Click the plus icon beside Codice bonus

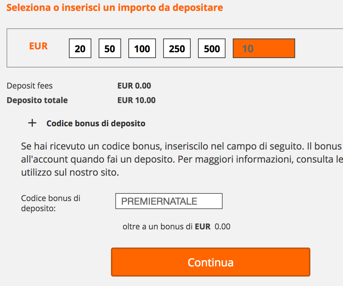tap(32, 123)
